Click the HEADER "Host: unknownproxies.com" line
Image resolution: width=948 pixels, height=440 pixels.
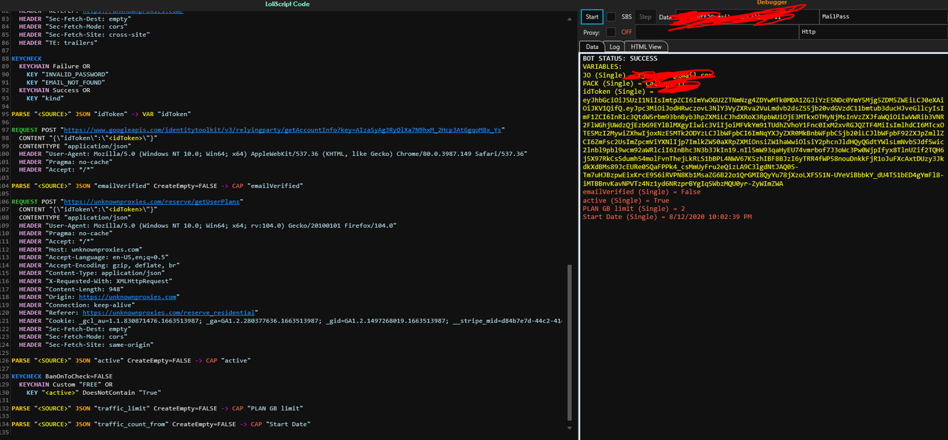coord(80,249)
